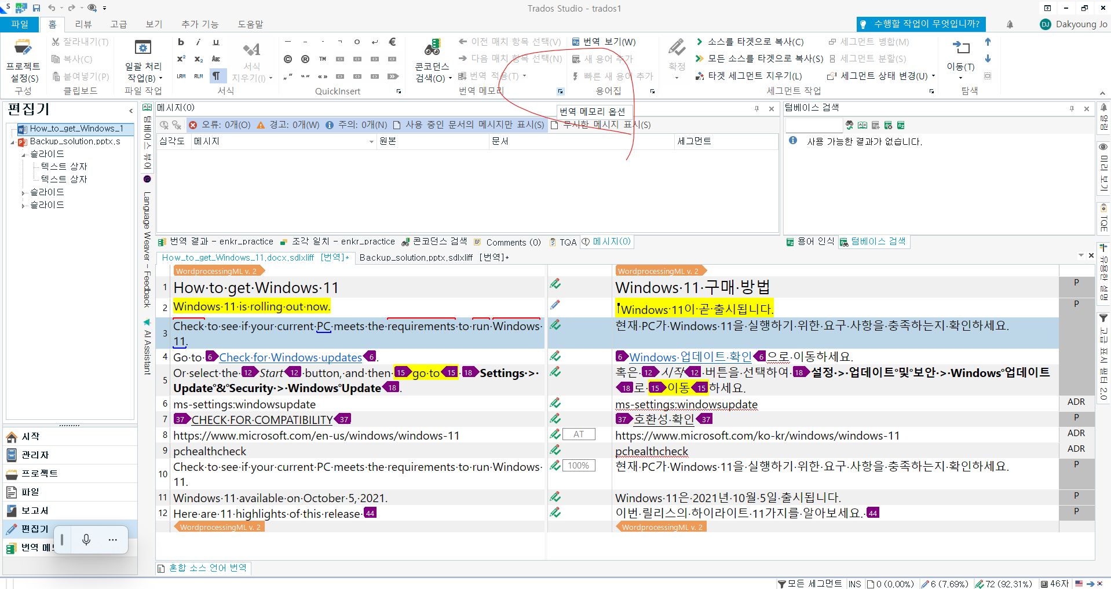Click Copy Source to Target (소스를 타겟으로 복사)

click(750, 42)
